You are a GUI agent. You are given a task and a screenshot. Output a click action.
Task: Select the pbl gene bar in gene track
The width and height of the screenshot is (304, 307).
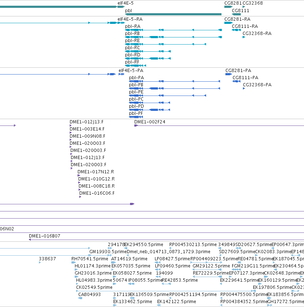pyautogui.click(x=173, y=14)
